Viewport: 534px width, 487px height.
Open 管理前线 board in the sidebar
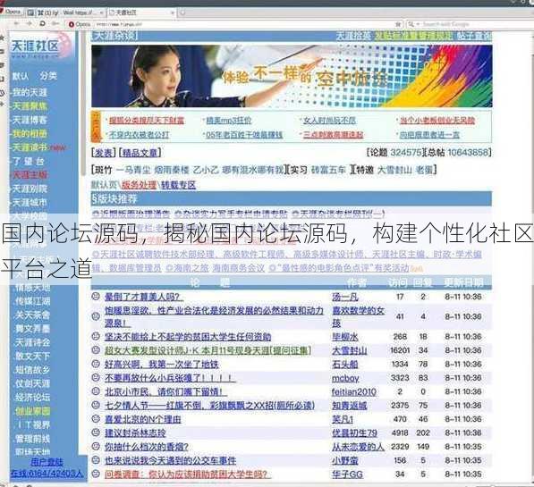click(33, 439)
